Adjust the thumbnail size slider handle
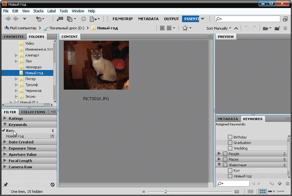Image resolution: width=292 pixels, height=196 pixels. click(165, 191)
